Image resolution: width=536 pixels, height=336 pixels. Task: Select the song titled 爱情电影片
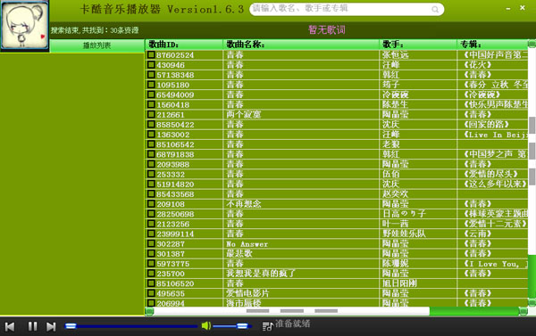pos(247,293)
